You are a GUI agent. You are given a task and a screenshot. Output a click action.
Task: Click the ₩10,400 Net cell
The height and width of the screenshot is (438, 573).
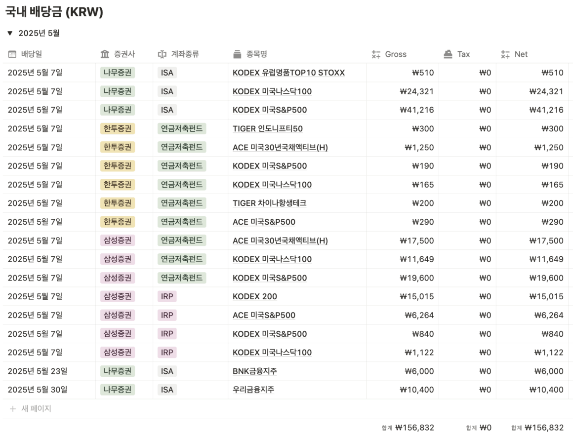pyautogui.click(x=532, y=390)
